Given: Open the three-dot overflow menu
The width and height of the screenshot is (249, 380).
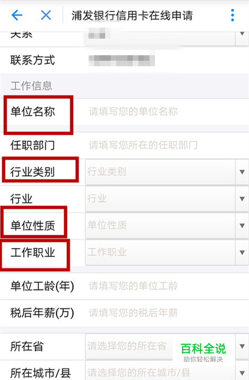Looking at the screenshot, I should pyautogui.click(x=232, y=15).
